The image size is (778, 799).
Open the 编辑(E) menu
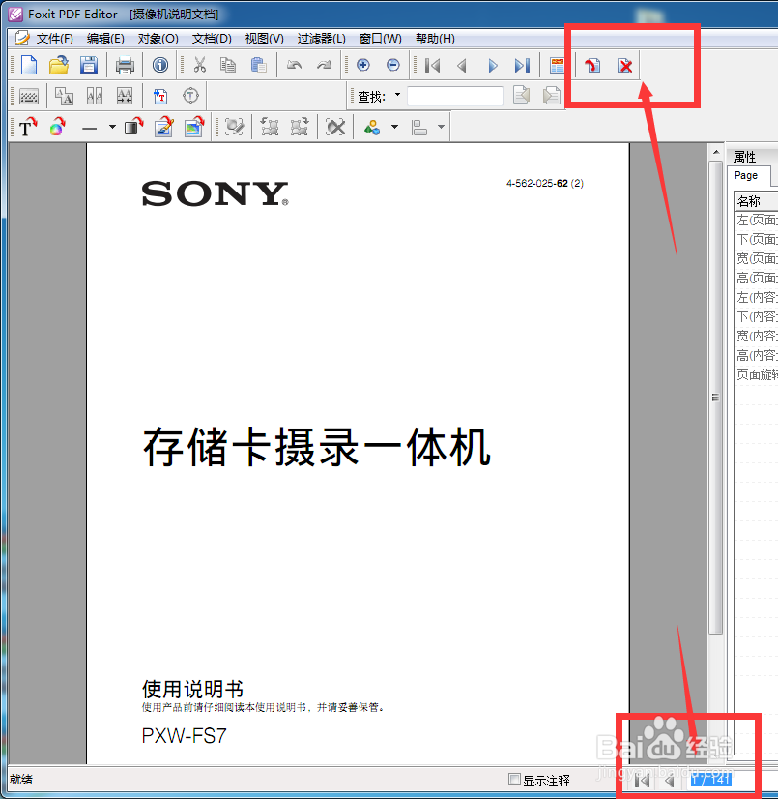click(x=105, y=39)
